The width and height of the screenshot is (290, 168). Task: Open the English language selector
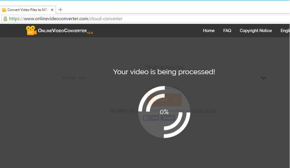click(285, 31)
